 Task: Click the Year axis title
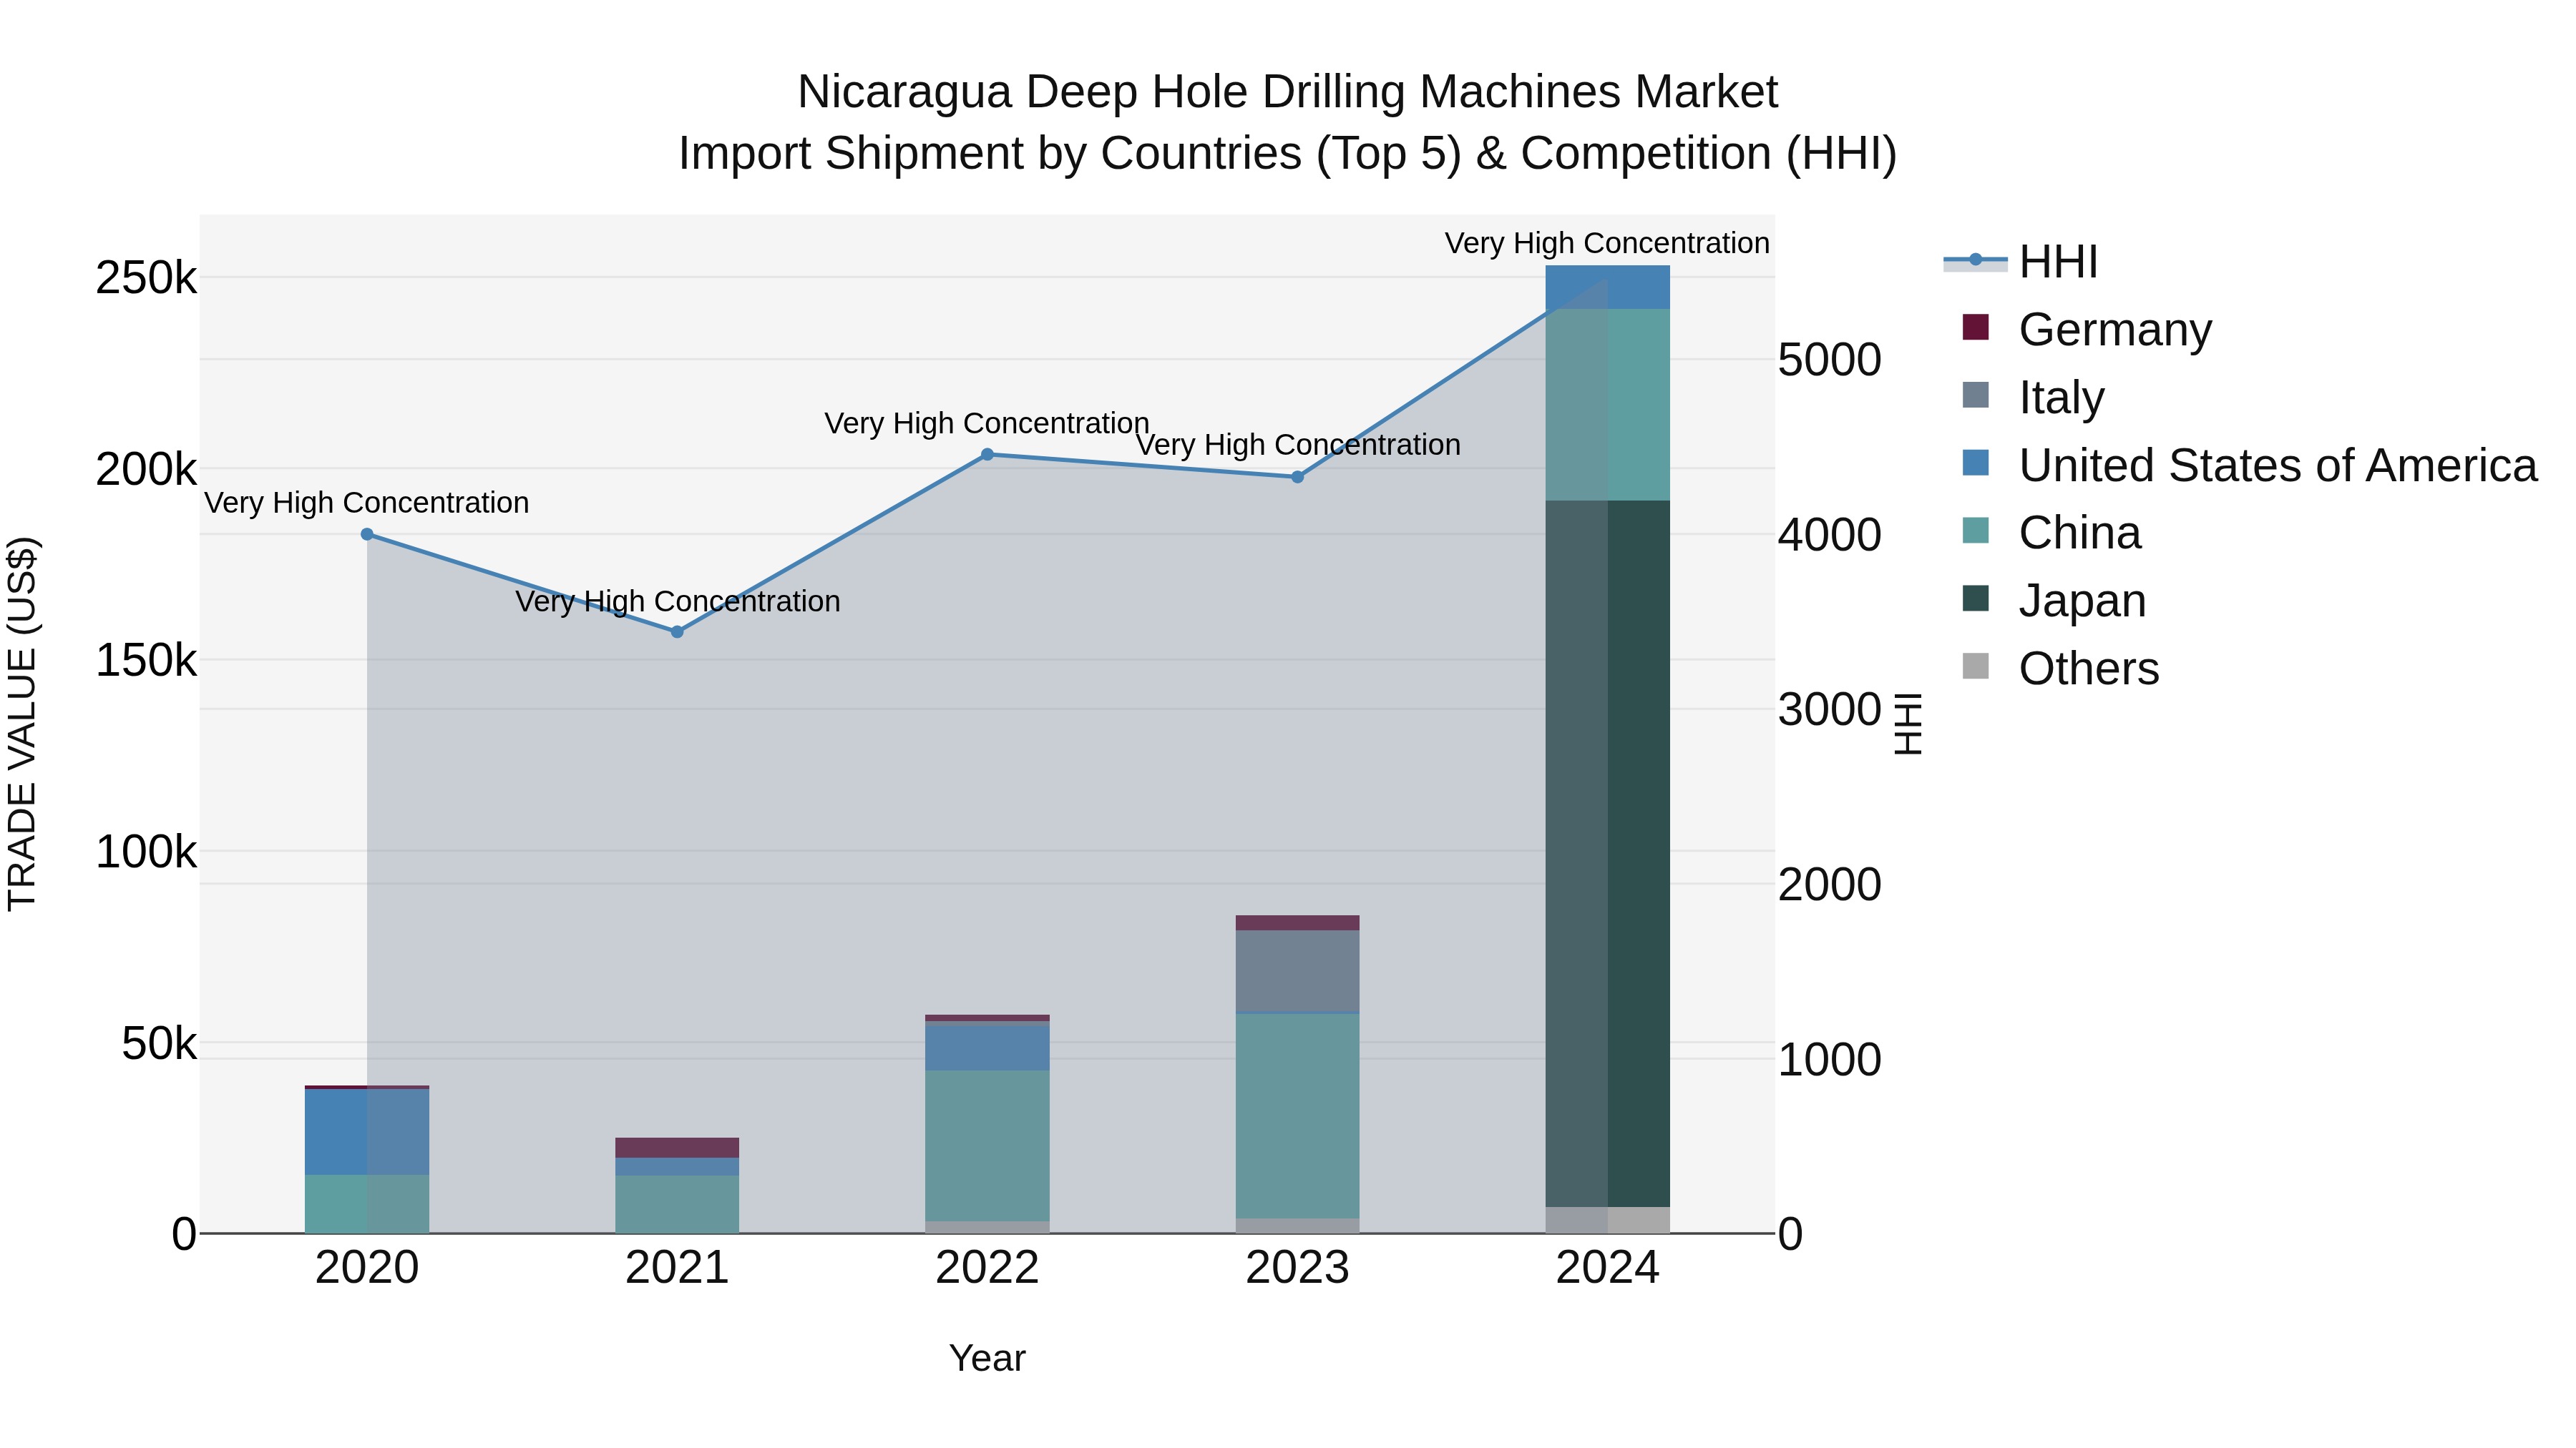pyautogui.click(x=987, y=1359)
